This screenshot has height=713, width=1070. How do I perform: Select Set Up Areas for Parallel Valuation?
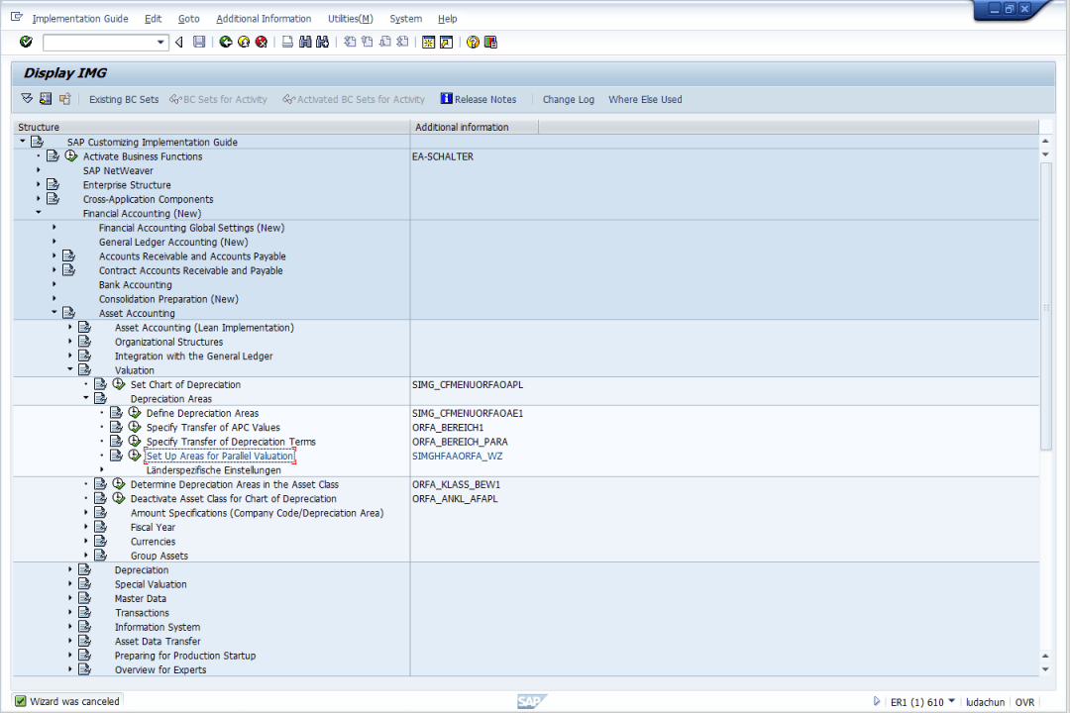click(x=220, y=457)
